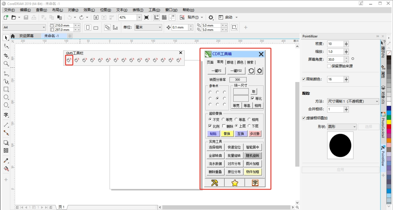Open the 形状 圆形 dropdown
The height and width of the screenshot is (210, 393).
tap(342, 127)
